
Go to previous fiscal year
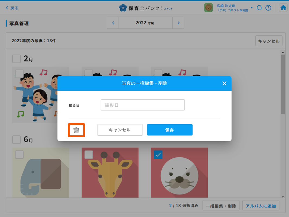coord(113,23)
